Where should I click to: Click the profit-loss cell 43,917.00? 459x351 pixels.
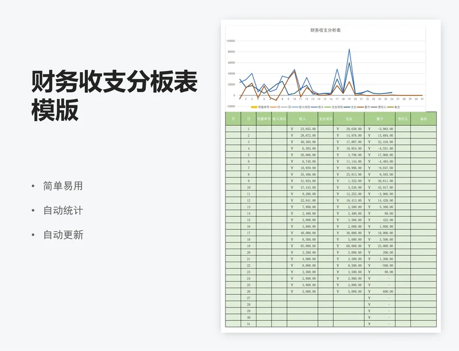click(380, 187)
